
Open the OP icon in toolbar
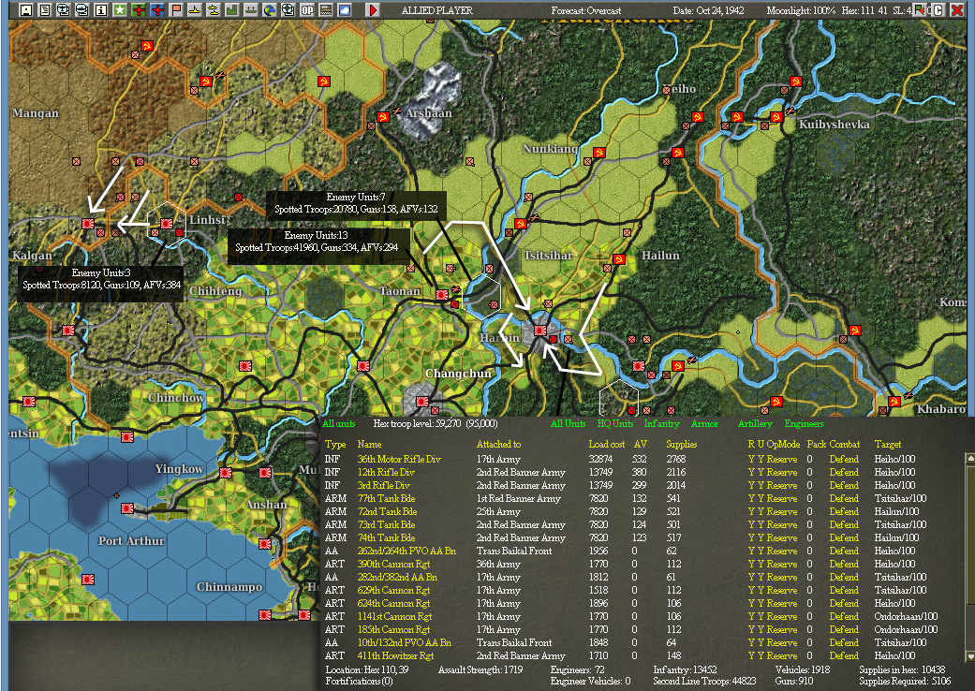point(306,10)
